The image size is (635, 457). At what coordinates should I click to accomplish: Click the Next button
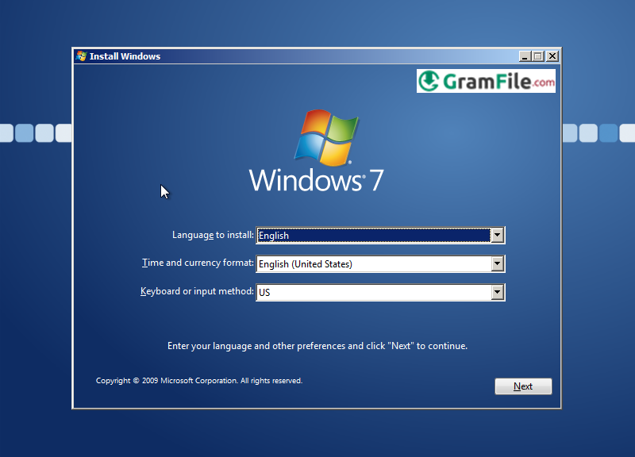click(x=523, y=386)
